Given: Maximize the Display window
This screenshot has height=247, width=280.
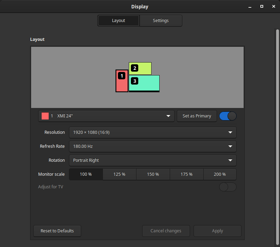Looking at the screenshot, I should pyautogui.click(x=261, y=7).
